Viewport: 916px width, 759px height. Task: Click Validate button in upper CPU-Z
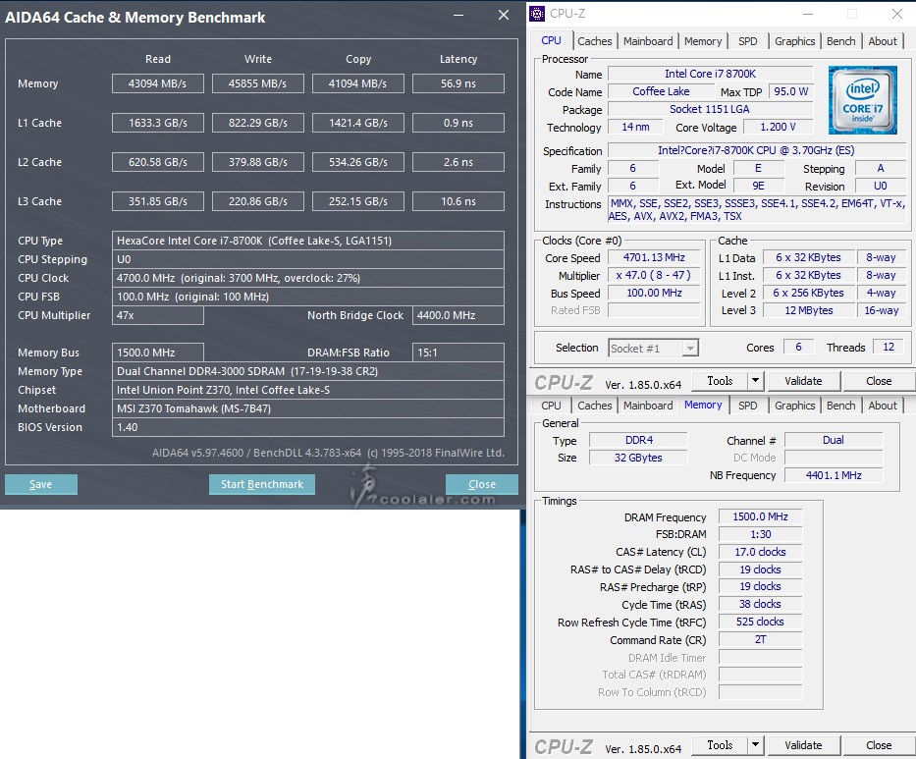(x=803, y=381)
